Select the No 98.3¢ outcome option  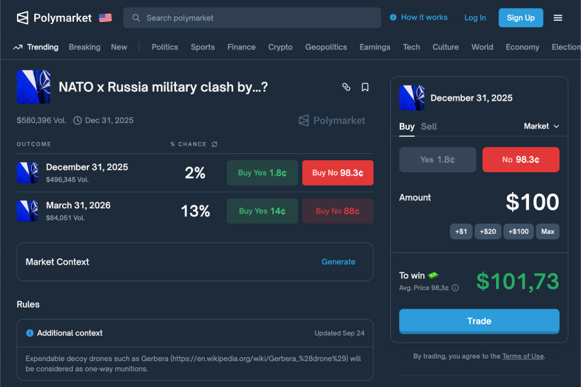tap(520, 160)
